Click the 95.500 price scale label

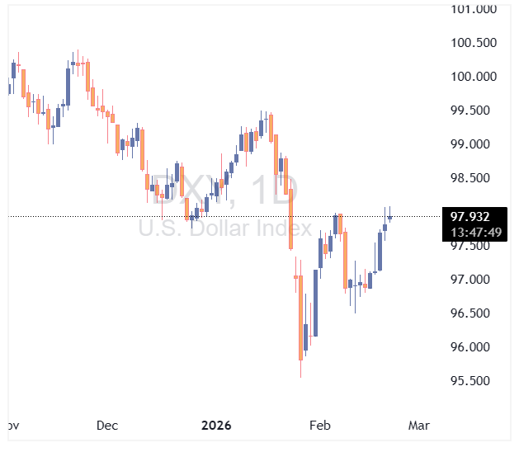pyautogui.click(x=474, y=381)
